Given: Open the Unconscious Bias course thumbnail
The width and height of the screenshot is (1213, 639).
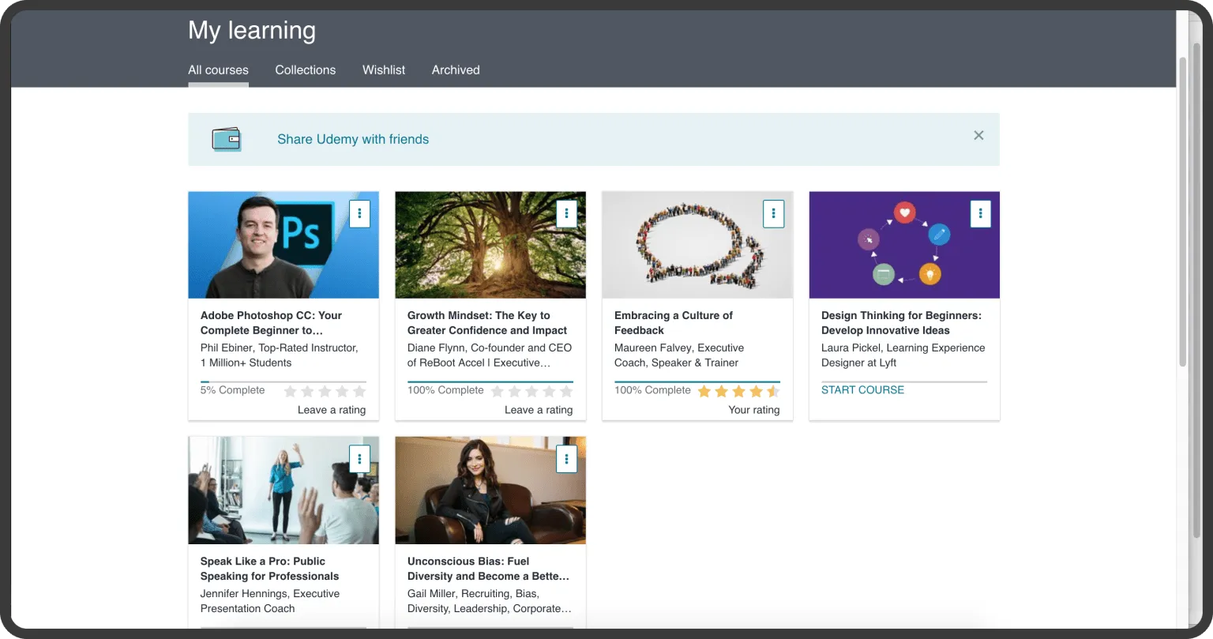Looking at the screenshot, I should [490, 491].
